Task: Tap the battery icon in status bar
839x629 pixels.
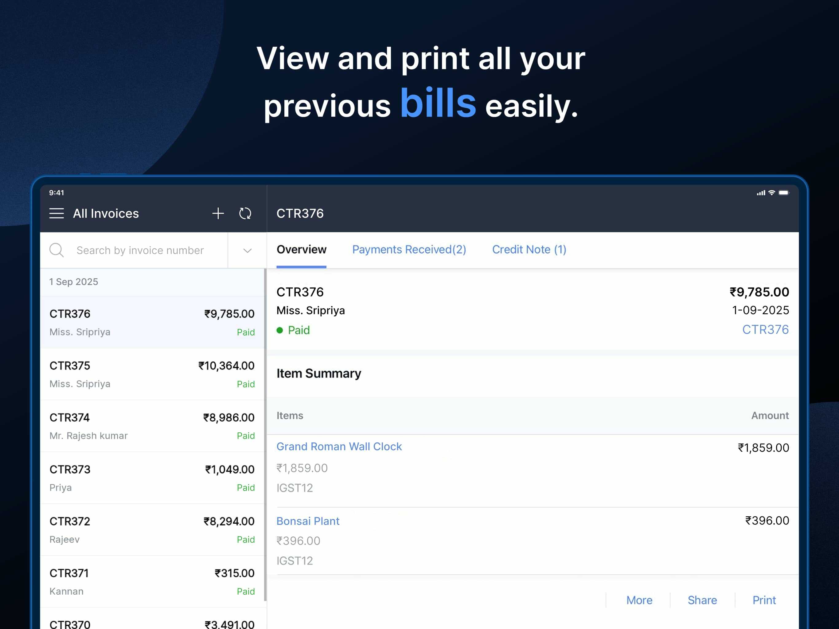Action: click(x=784, y=193)
